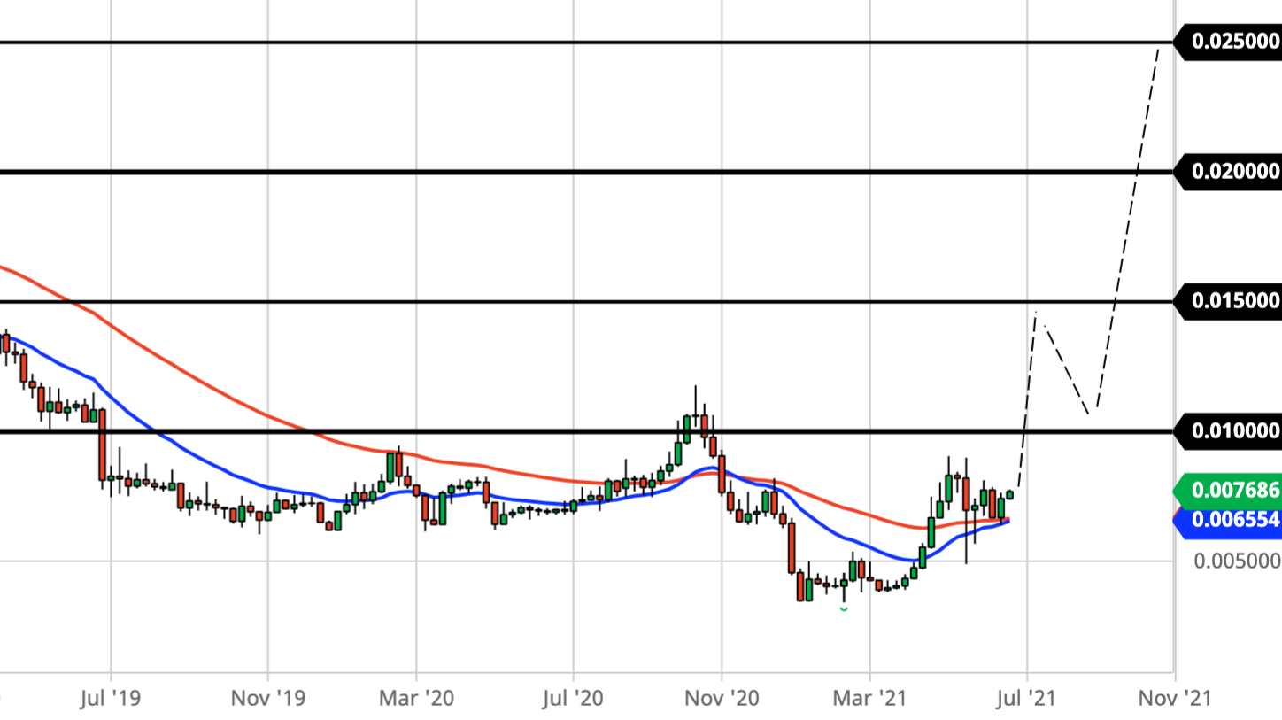The height and width of the screenshot is (720, 1282).
Task: Click the 0.010000 price level label
Action: 1228,431
